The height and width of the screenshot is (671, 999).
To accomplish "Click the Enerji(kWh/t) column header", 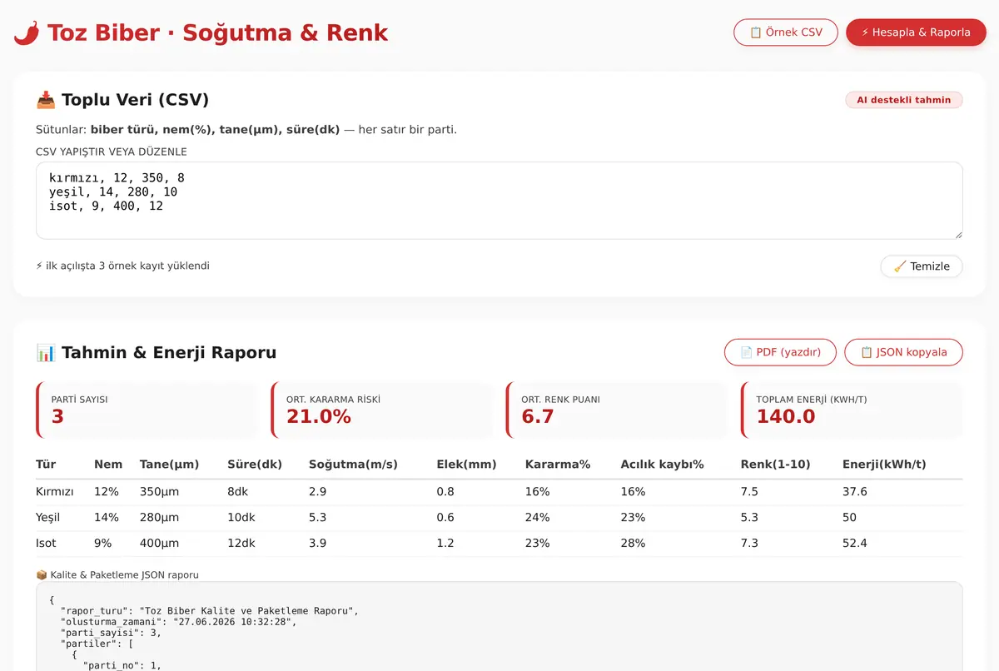I will click(884, 464).
